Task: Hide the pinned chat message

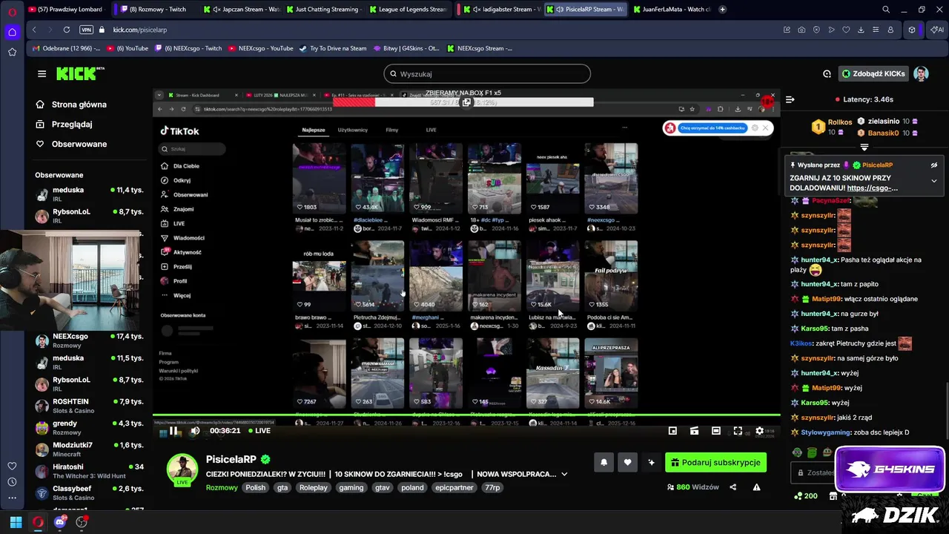Action: click(x=933, y=165)
